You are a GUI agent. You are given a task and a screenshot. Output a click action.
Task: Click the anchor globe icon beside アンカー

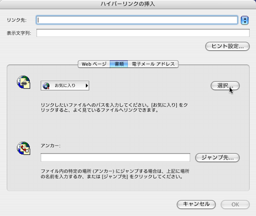pyautogui.click(x=24, y=148)
